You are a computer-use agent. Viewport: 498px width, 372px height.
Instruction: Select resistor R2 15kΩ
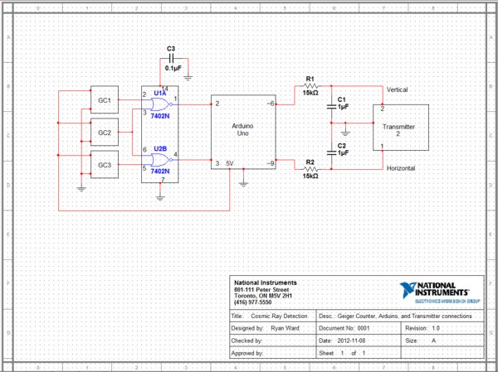[310, 169]
